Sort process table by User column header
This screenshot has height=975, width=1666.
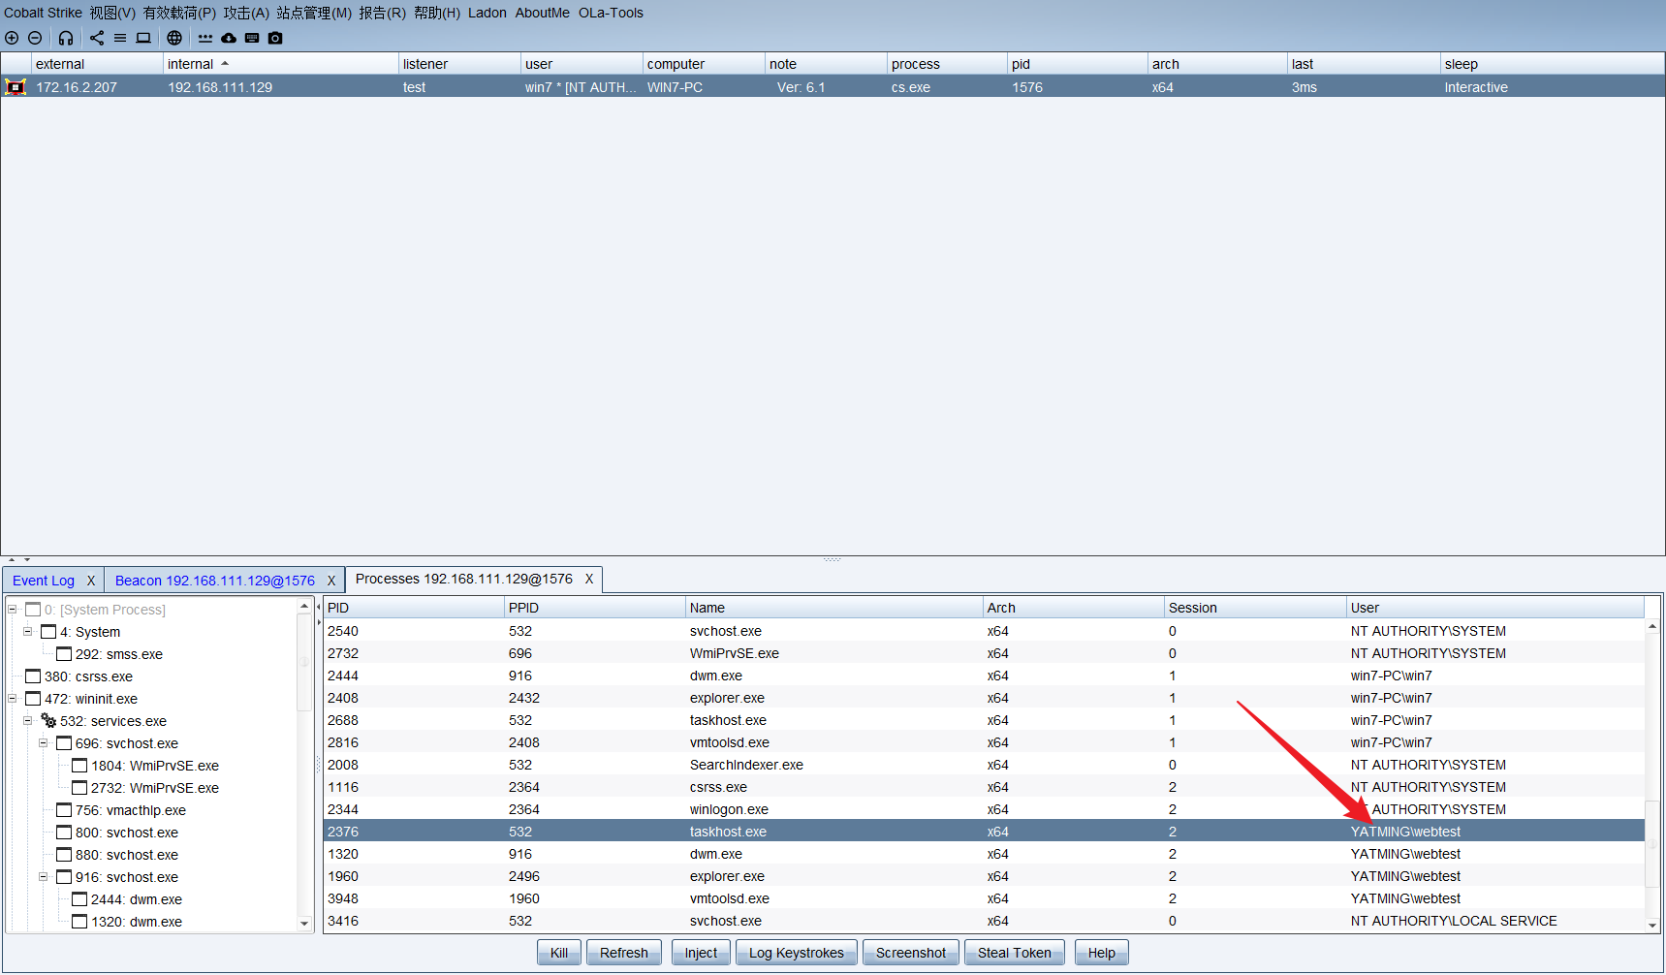(x=1494, y=608)
